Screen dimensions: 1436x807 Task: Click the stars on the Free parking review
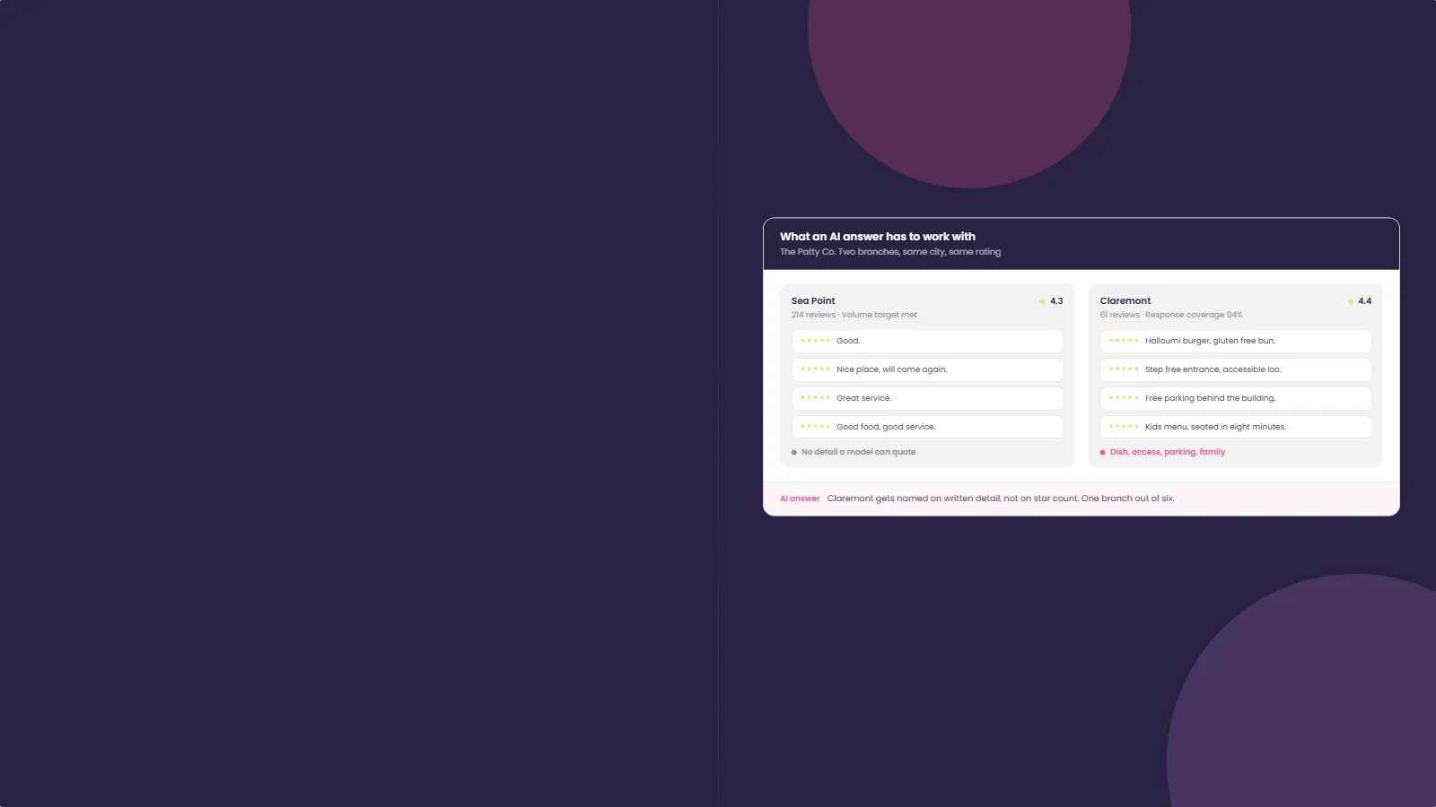tap(1124, 398)
